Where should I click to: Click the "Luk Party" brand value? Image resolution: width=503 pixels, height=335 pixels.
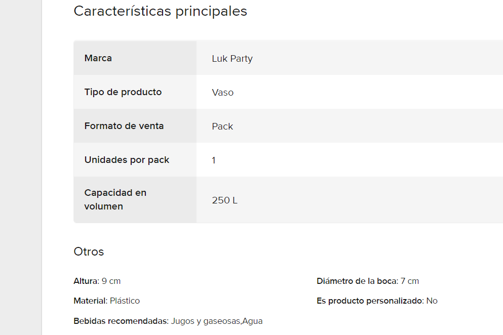pyautogui.click(x=232, y=59)
